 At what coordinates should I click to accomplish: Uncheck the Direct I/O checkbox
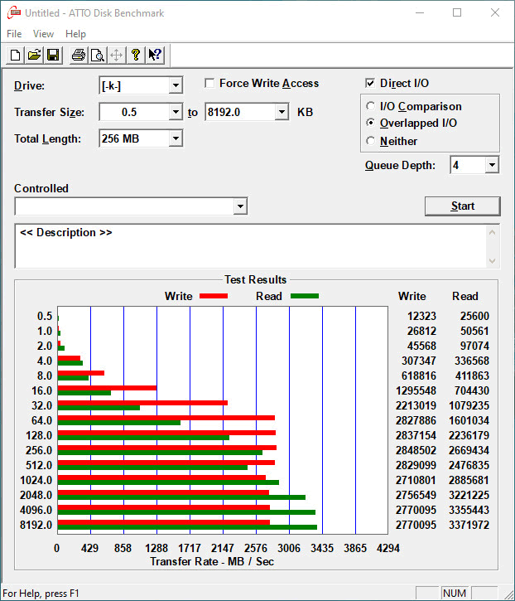coord(371,83)
